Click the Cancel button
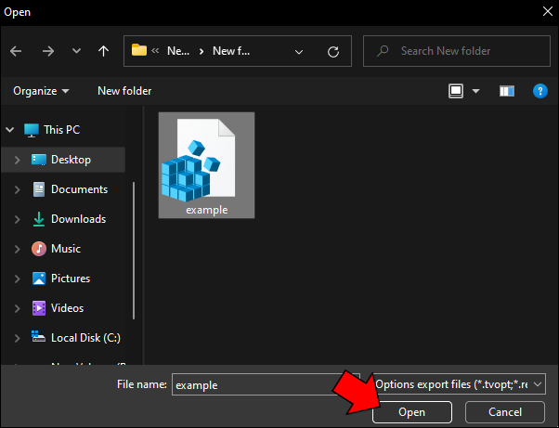Screen dimensions: 559x428 click(x=505, y=412)
